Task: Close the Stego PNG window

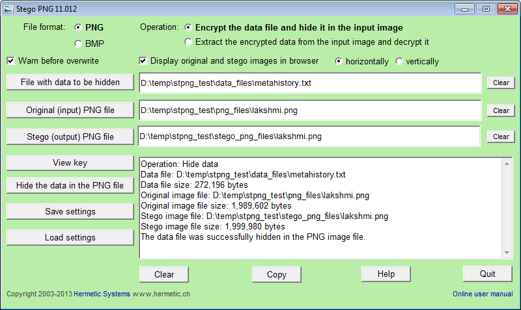Action: [x=507, y=9]
